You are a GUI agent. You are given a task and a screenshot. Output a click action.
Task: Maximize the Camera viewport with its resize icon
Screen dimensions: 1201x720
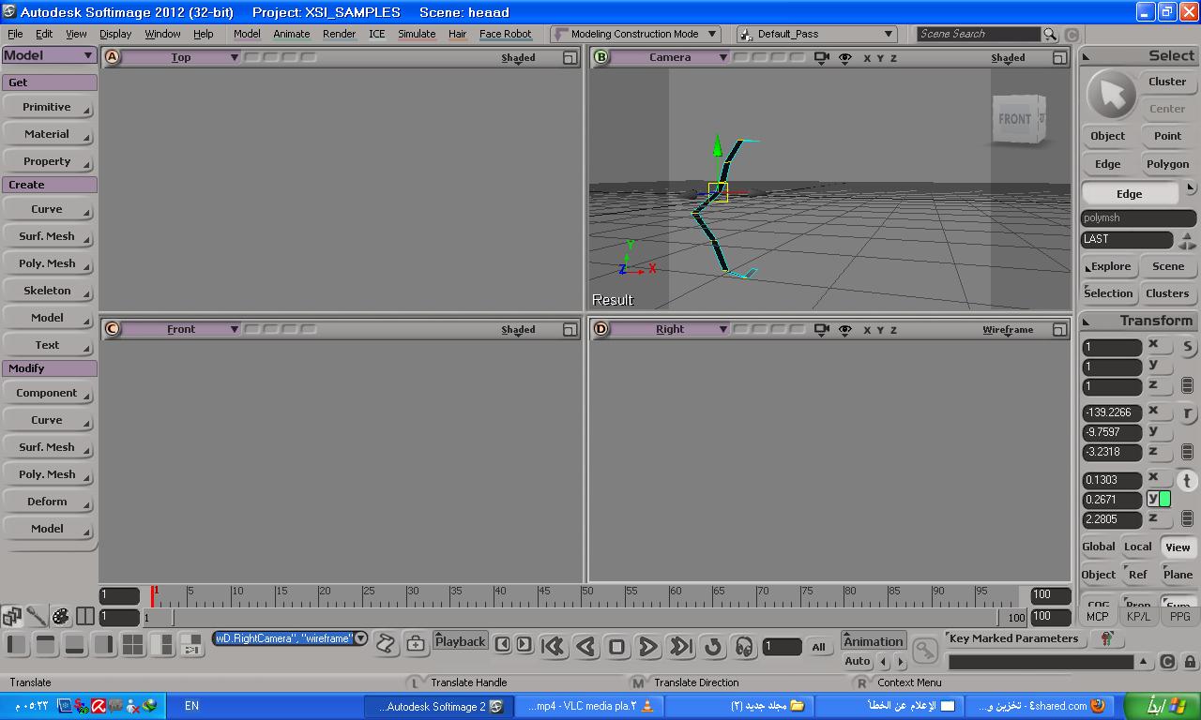[1059, 57]
